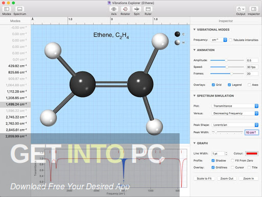Enable the Axes overlay checkbox

[x=249, y=85]
